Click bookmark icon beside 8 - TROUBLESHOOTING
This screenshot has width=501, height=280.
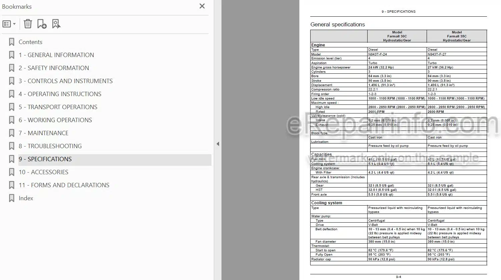pyautogui.click(x=12, y=146)
